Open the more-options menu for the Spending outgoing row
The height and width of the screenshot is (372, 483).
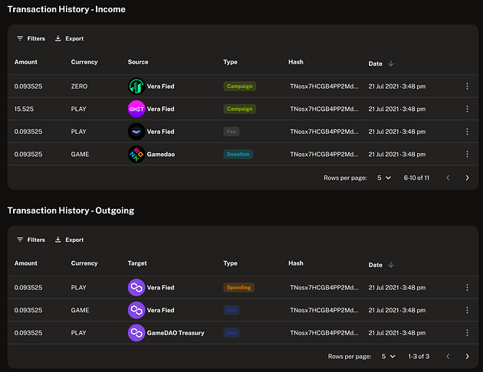coord(467,288)
